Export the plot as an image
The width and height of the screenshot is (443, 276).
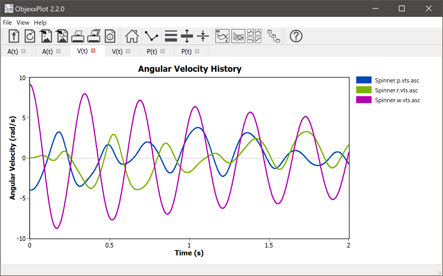(46, 36)
